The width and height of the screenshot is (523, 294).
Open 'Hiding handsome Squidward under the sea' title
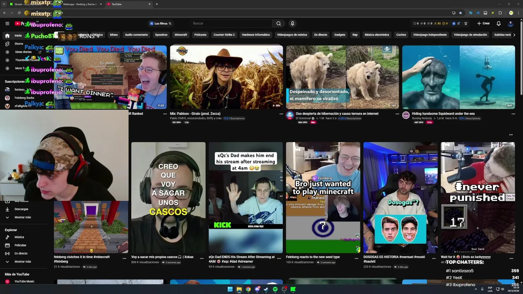443,114
